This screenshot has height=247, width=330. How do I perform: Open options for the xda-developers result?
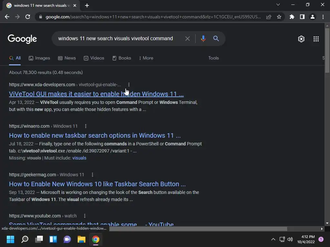129,85
